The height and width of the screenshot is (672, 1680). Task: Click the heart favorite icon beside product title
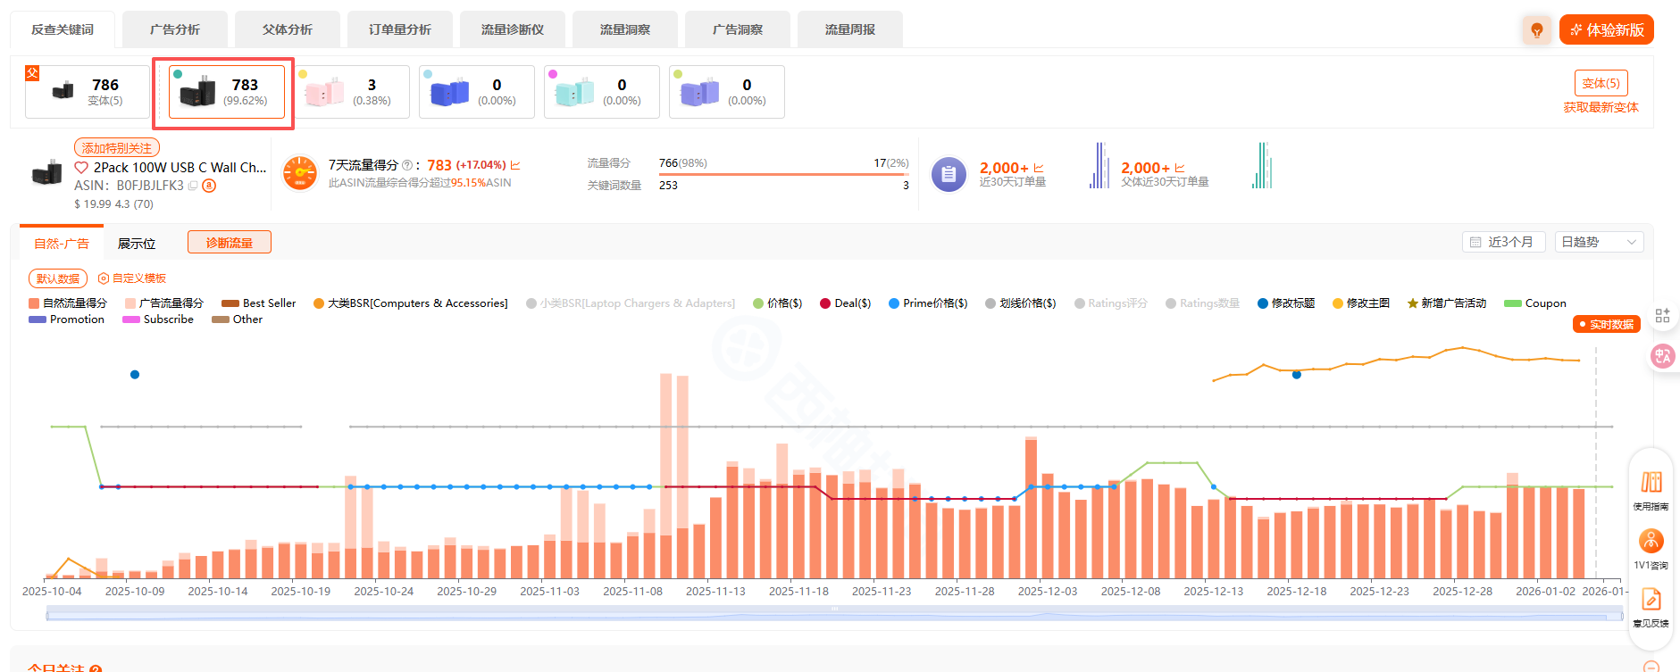click(81, 168)
